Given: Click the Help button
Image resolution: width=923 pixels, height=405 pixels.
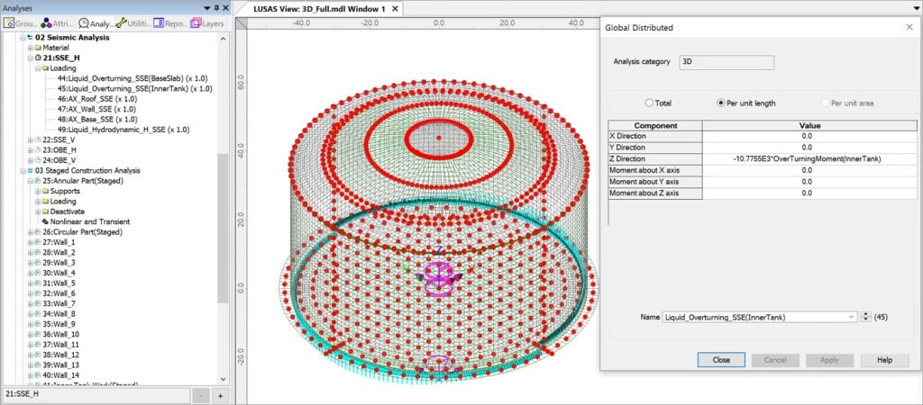Looking at the screenshot, I should point(884,360).
